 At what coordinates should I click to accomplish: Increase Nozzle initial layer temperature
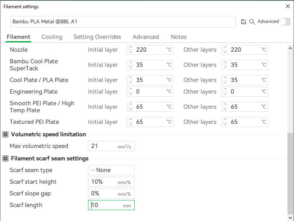click(x=131, y=47)
